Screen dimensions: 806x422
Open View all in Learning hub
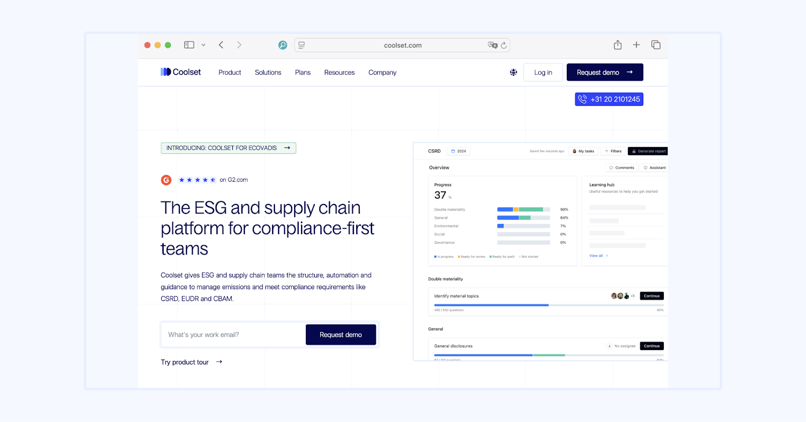[x=598, y=256]
